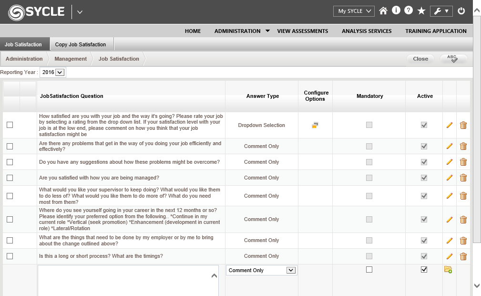
Task: Select checkbox for first job satisfaction question
Action: 10,125
